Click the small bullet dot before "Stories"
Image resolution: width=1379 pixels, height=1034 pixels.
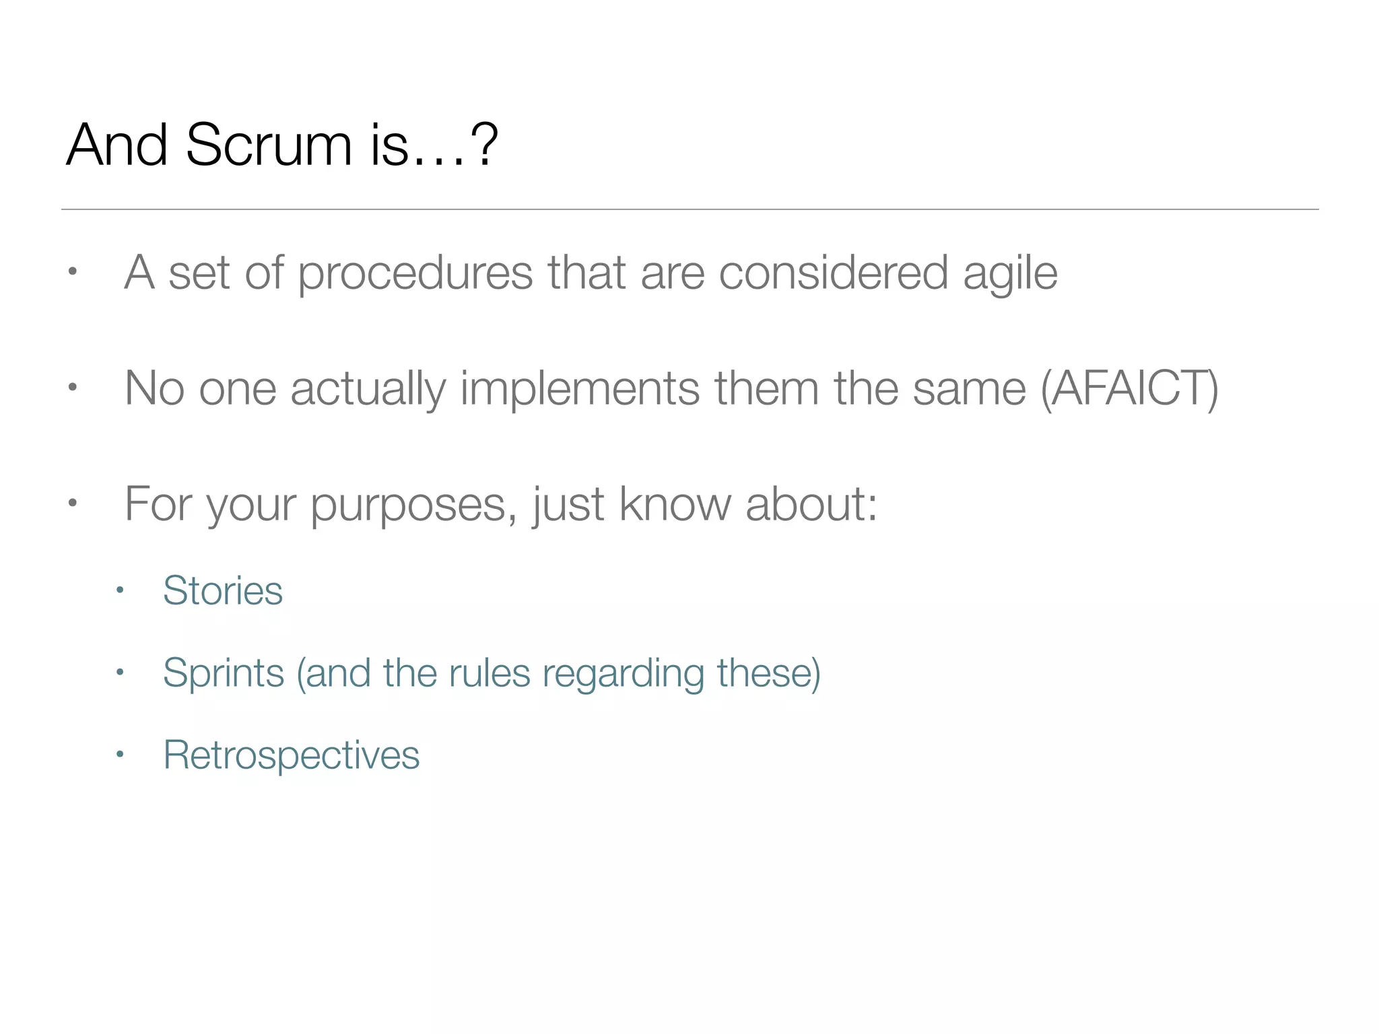coord(120,590)
